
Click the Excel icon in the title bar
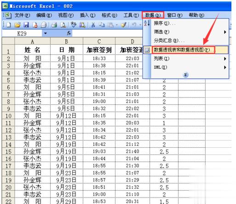5,6
